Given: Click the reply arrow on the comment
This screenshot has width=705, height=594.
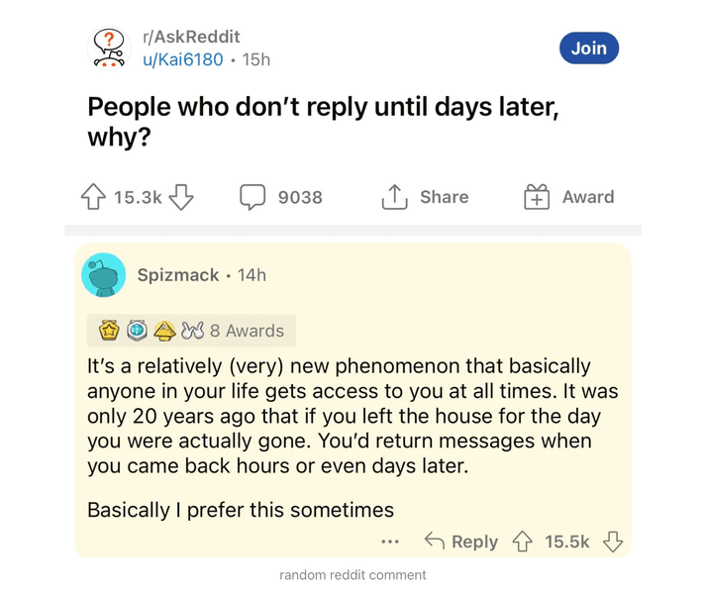Looking at the screenshot, I should [x=435, y=541].
